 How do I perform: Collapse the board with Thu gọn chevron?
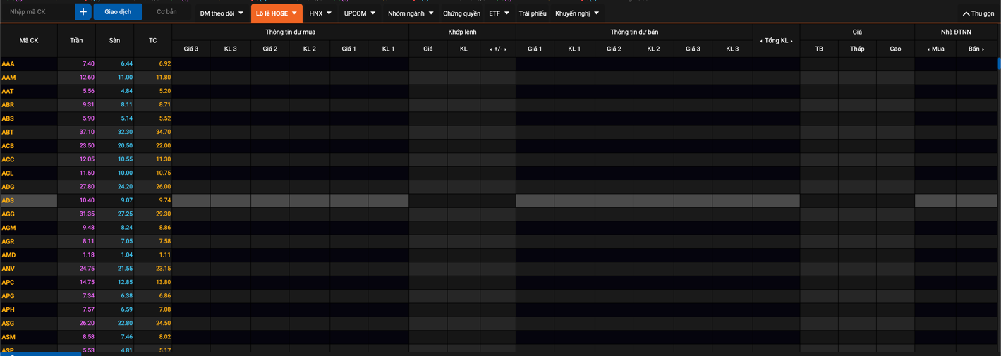click(966, 13)
